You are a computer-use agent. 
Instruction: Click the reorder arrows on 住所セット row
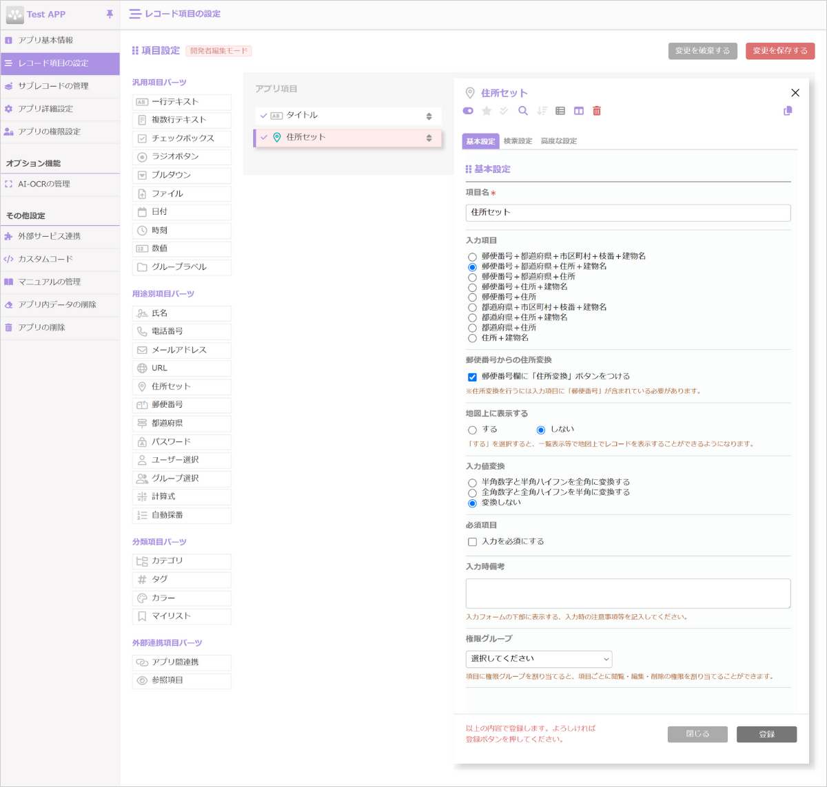[x=429, y=138]
